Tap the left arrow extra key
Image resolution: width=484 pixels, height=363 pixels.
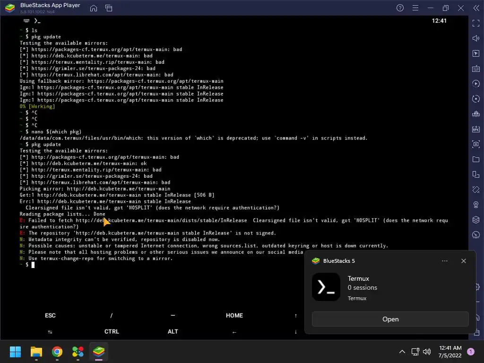[x=234, y=332]
